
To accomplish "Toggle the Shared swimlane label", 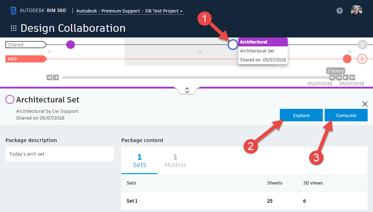I will click(23, 44).
